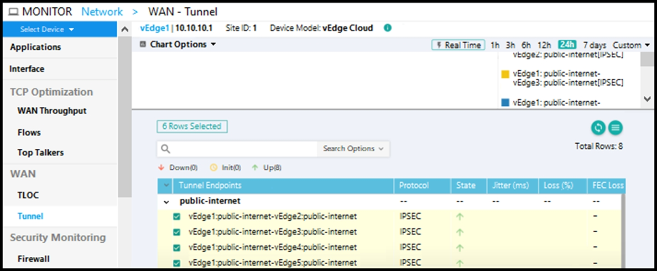
Task: Select Tunnel in the sidebar
Action: (31, 216)
